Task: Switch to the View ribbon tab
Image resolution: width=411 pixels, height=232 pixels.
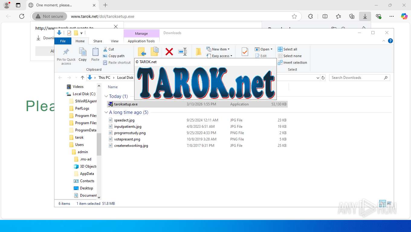Action: click(x=115, y=41)
